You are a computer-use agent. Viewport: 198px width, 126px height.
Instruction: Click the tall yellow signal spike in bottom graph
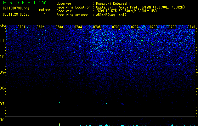pos(59,124)
